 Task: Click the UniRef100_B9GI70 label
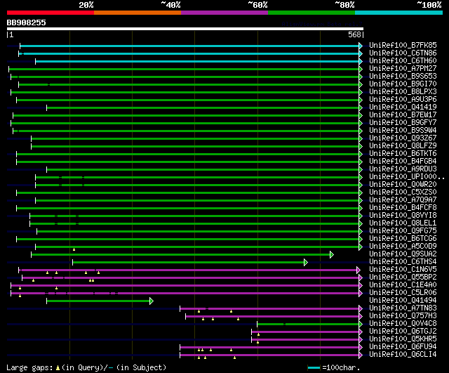(403, 84)
